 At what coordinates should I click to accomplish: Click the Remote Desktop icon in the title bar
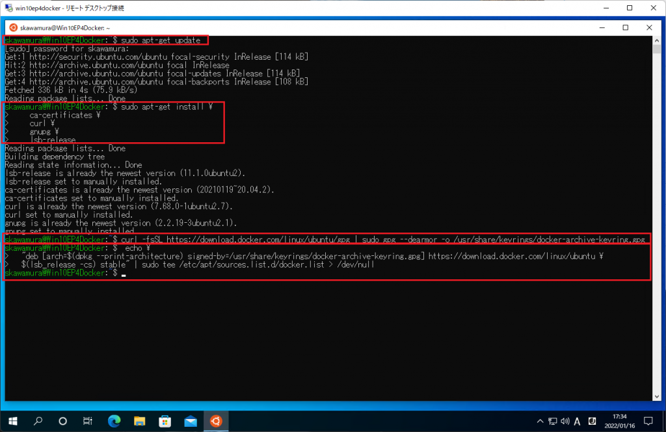pos(8,8)
